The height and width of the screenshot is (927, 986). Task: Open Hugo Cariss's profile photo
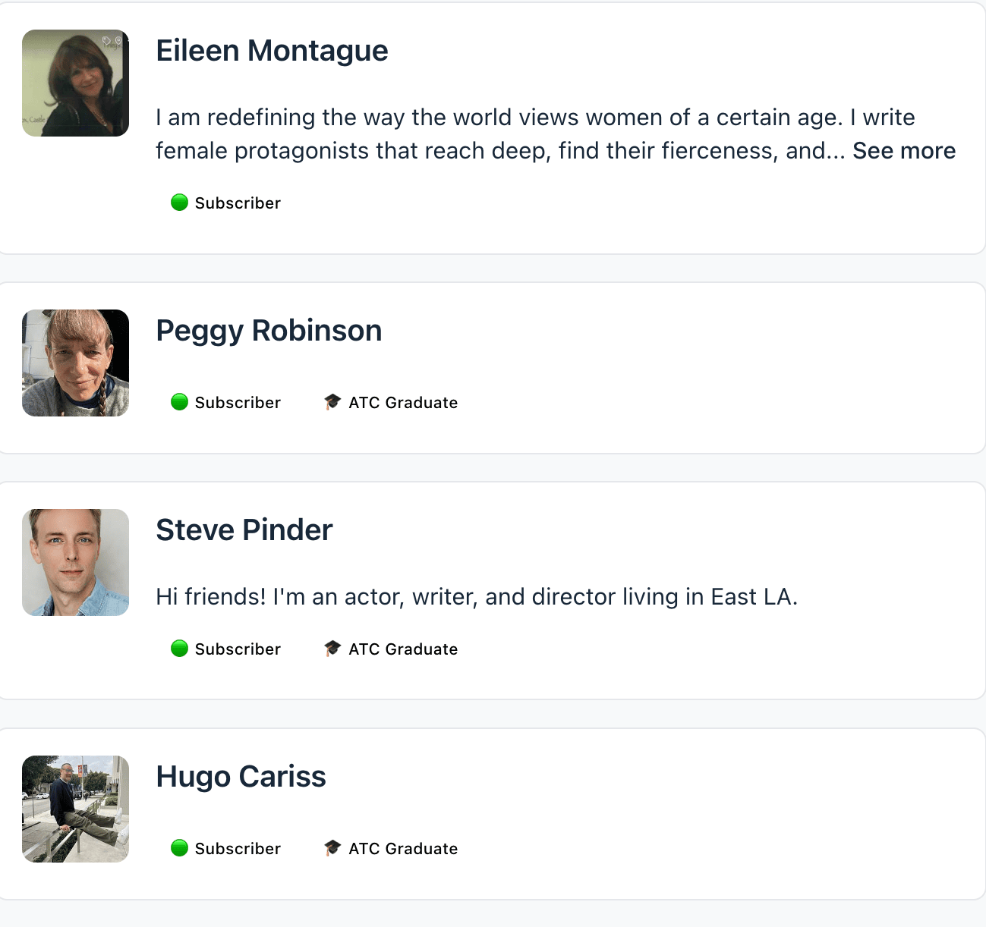(75, 809)
